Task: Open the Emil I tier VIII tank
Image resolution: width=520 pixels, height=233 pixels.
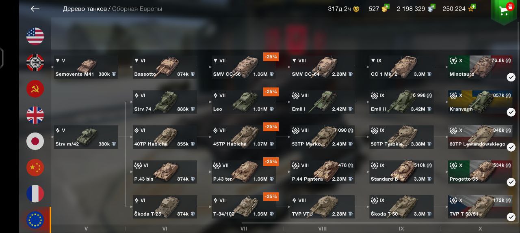Action: [322, 102]
